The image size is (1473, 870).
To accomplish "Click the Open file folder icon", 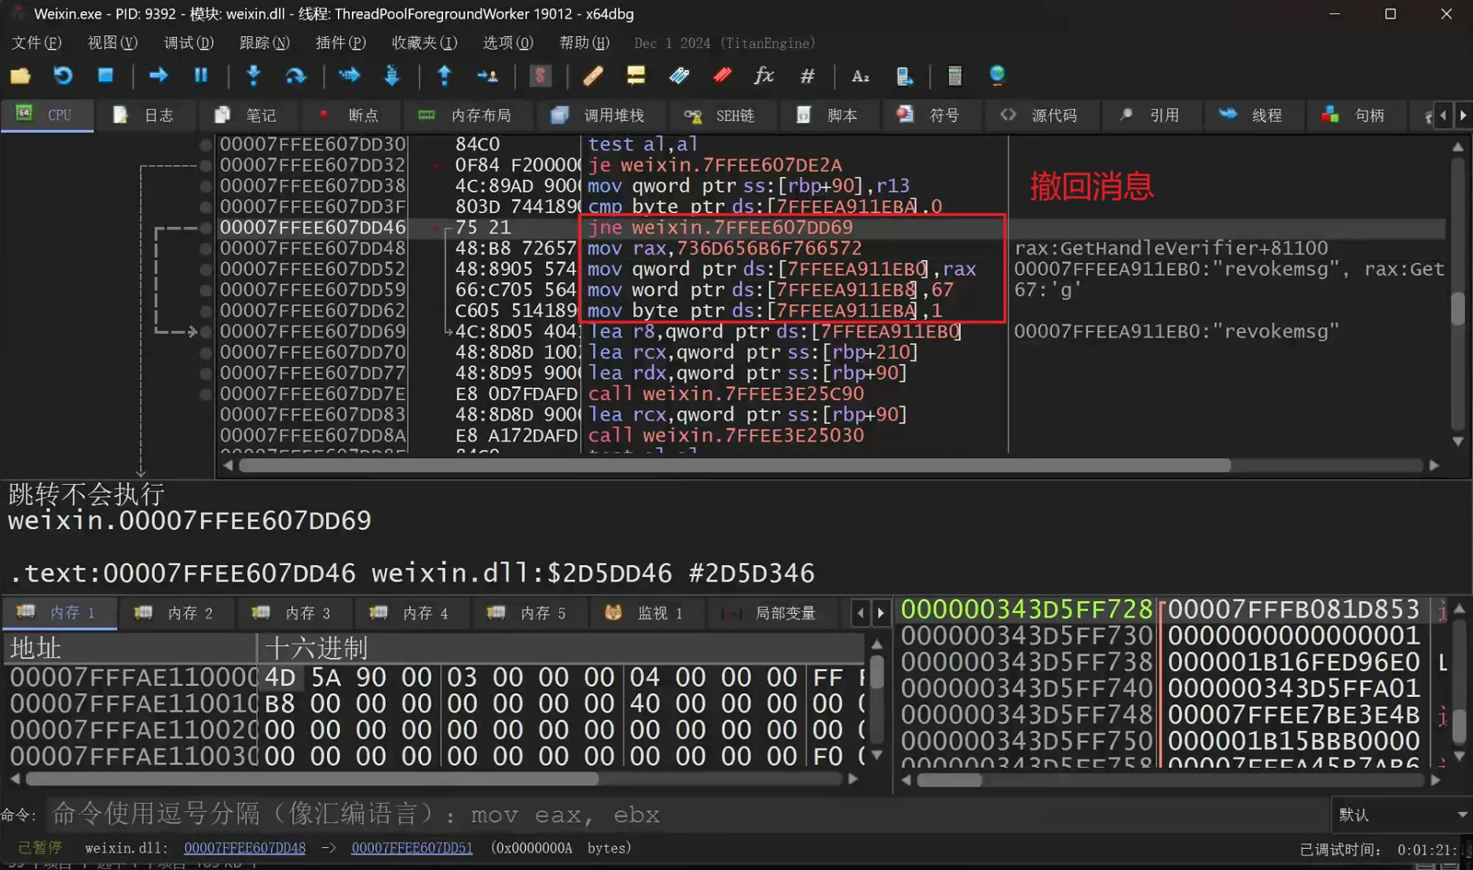I will tap(20, 75).
